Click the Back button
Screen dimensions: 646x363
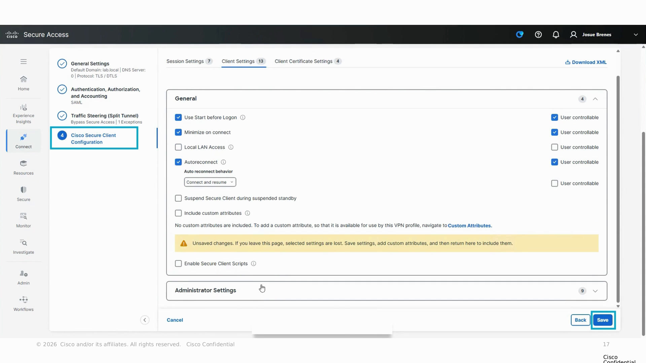580,320
